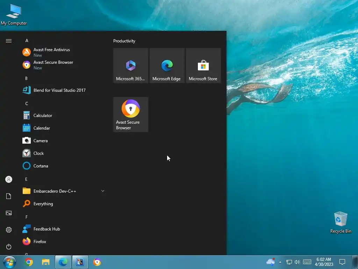The width and height of the screenshot is (358, 269).
Task: Select the Recycle Bin desktop icon
Action: 341,222
